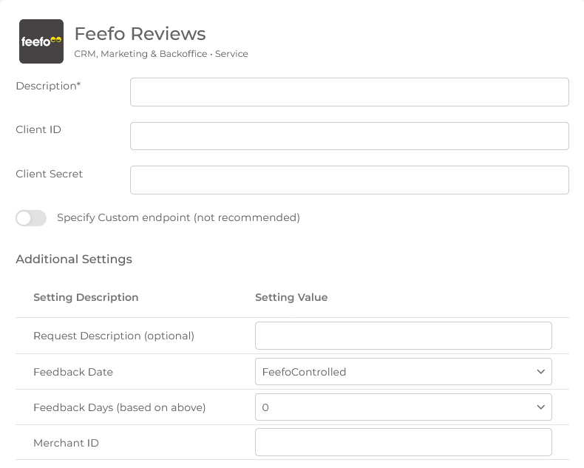This screenshot has height=468, width=584.
Task: Click the Description* field label
Action: click(x=48, y=86)
